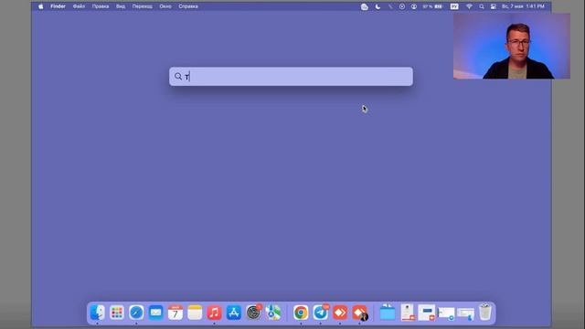Viewport: 585px width, 329px height.
Task: Switch keyboard input source indicator
Action: [x=454, y=6]
